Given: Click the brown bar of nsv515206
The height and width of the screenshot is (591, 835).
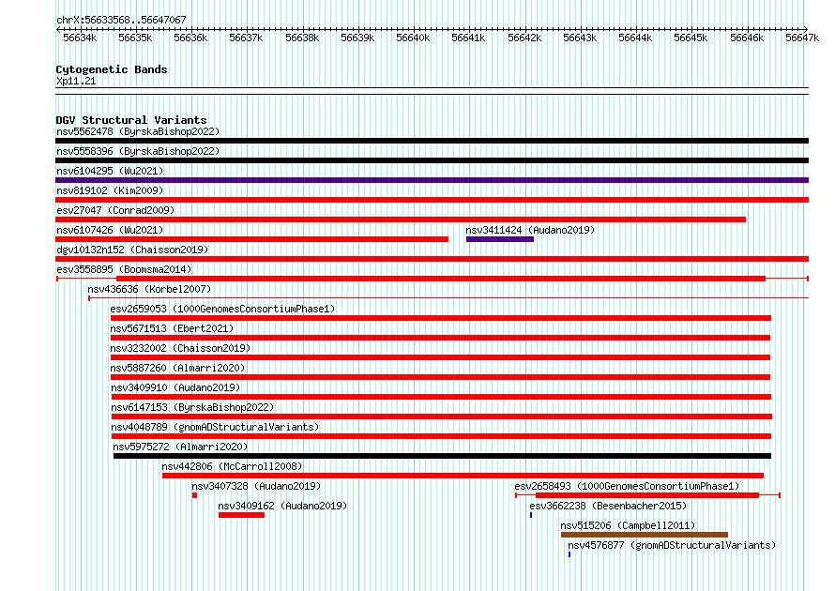Looking at the screenshot, I should (x=645, y=535).
